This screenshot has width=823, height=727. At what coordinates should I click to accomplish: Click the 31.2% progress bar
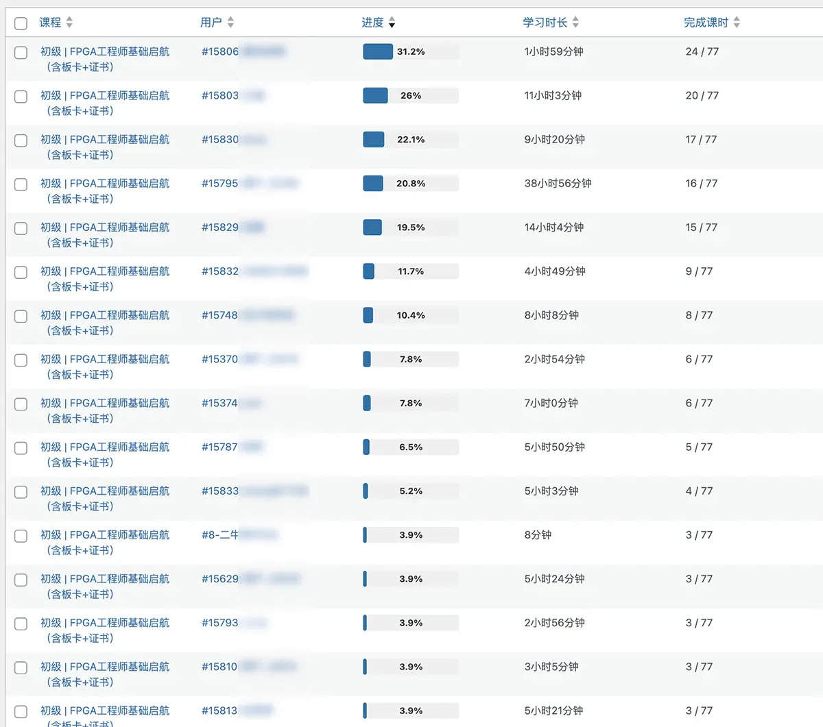(x=410, y=52)
